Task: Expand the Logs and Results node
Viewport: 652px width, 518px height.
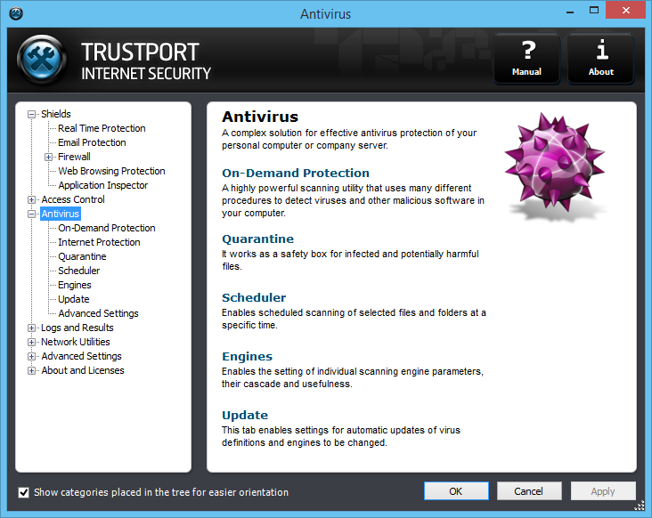Action: click(x=31, y=328)
